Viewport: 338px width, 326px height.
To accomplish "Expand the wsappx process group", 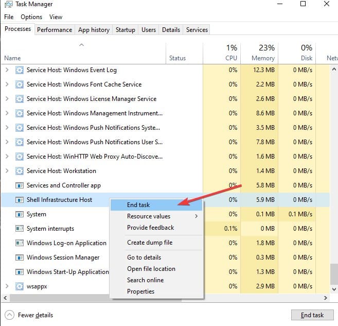I will (x=7, y=286).
